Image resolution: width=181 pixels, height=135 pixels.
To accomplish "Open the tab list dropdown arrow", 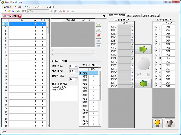I will (104, 16).
